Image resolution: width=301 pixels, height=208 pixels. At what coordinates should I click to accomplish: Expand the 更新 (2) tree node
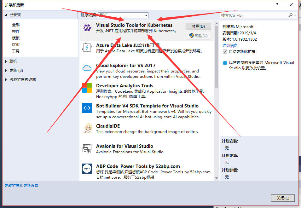[x=6, y=70]
